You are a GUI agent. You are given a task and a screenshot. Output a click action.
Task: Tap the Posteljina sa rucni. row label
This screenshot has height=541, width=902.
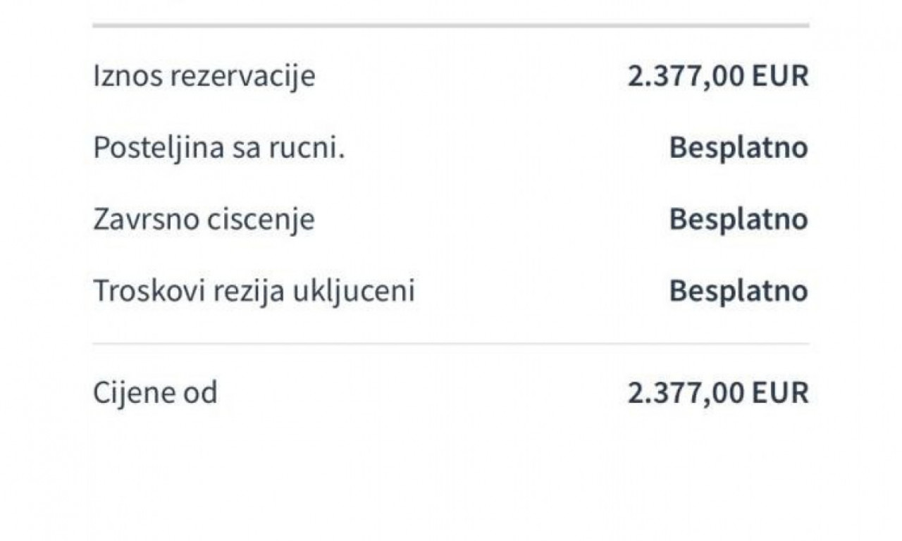pyautogui.click(x=219, y=148)
